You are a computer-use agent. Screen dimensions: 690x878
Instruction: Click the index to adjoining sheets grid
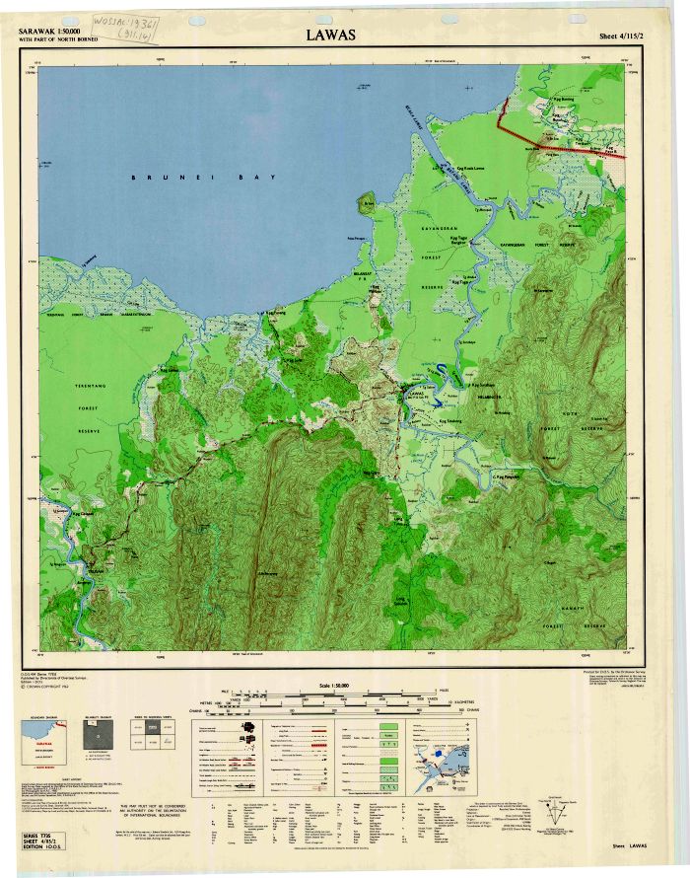[x=151, y=735]
